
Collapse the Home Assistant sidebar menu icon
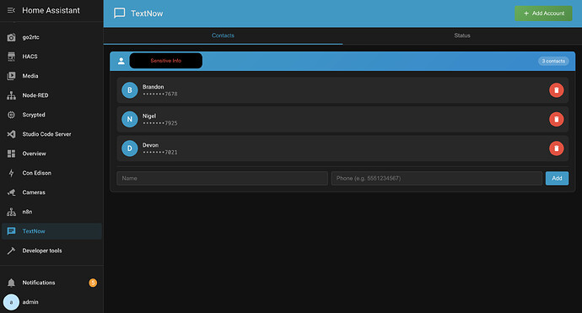pyautogui.click(x=11, y=10)
